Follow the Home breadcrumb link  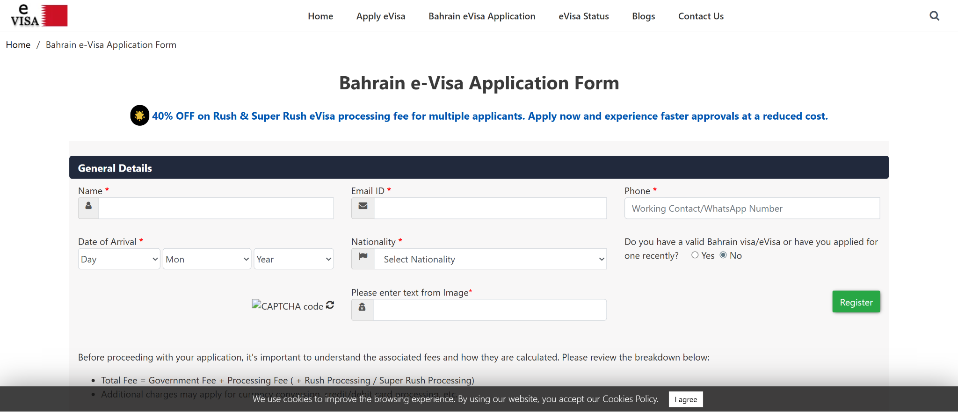(x=18, y=45)
